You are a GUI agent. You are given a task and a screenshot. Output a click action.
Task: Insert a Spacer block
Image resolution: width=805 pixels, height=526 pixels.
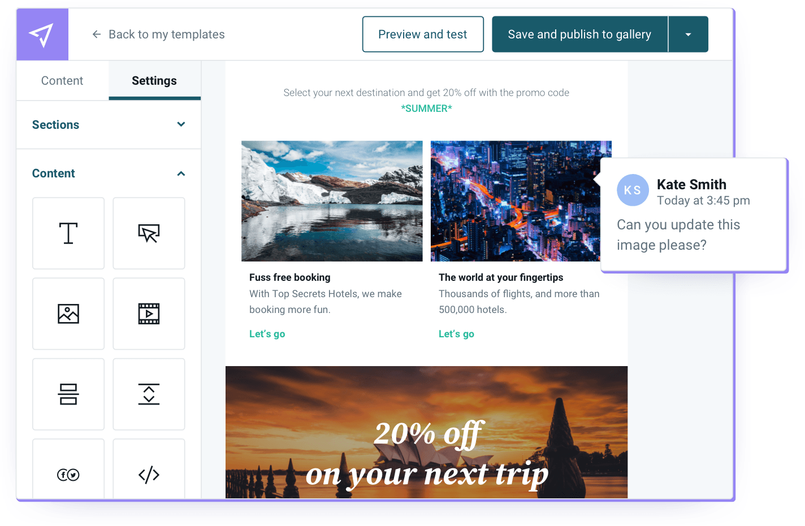(x=149, y=394)
